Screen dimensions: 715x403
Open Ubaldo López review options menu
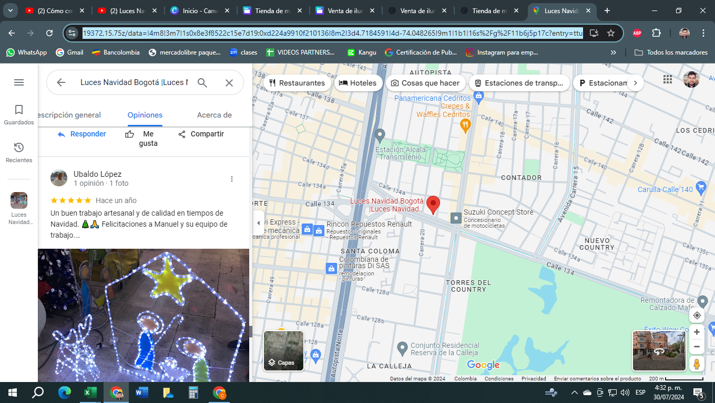232,179
